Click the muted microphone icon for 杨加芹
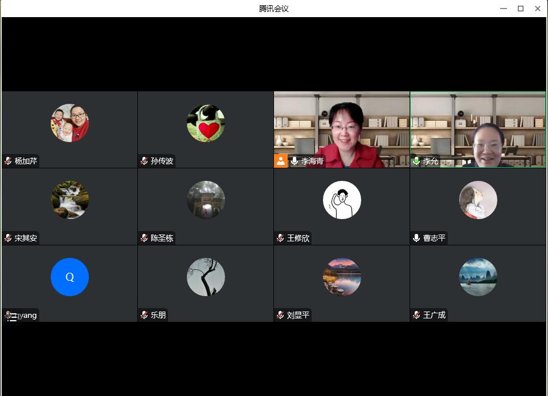Image resolution: width=548 pixels, height=396 pixels. (8, 161)
